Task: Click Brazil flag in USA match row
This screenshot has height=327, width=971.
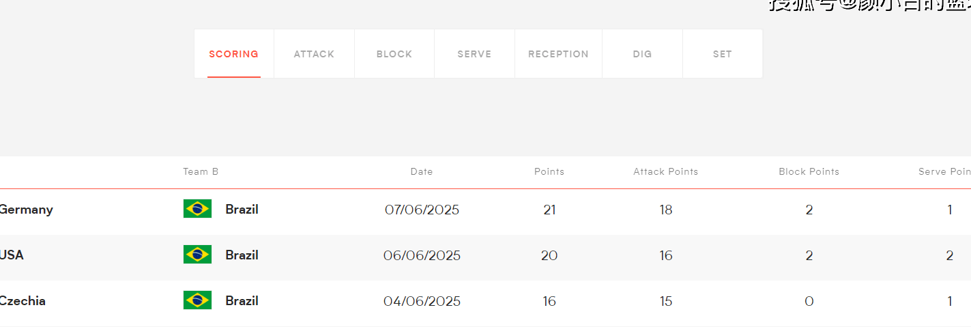Action: [197, 255]
